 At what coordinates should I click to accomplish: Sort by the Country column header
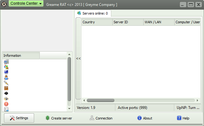pos(97,22)
